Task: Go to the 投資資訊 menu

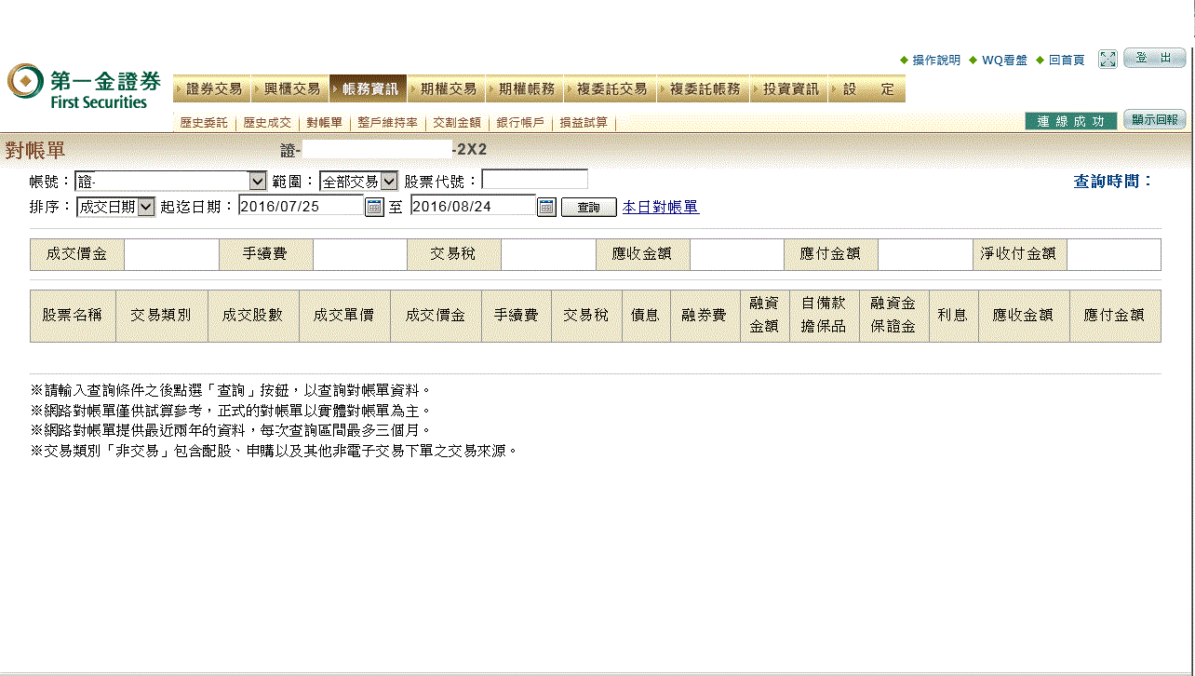Action: 790,89
